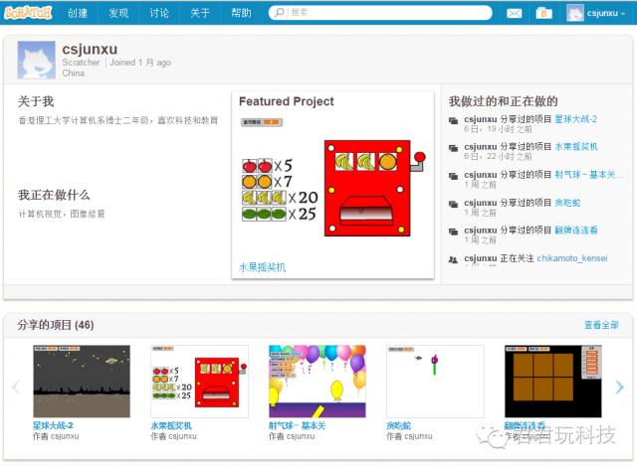Go to previous shared projects with left arrow
This screenshot has width=637, height=467.
(x=16, y=388)
